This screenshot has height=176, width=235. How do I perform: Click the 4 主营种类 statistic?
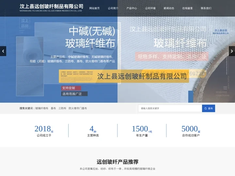(93, 131)
